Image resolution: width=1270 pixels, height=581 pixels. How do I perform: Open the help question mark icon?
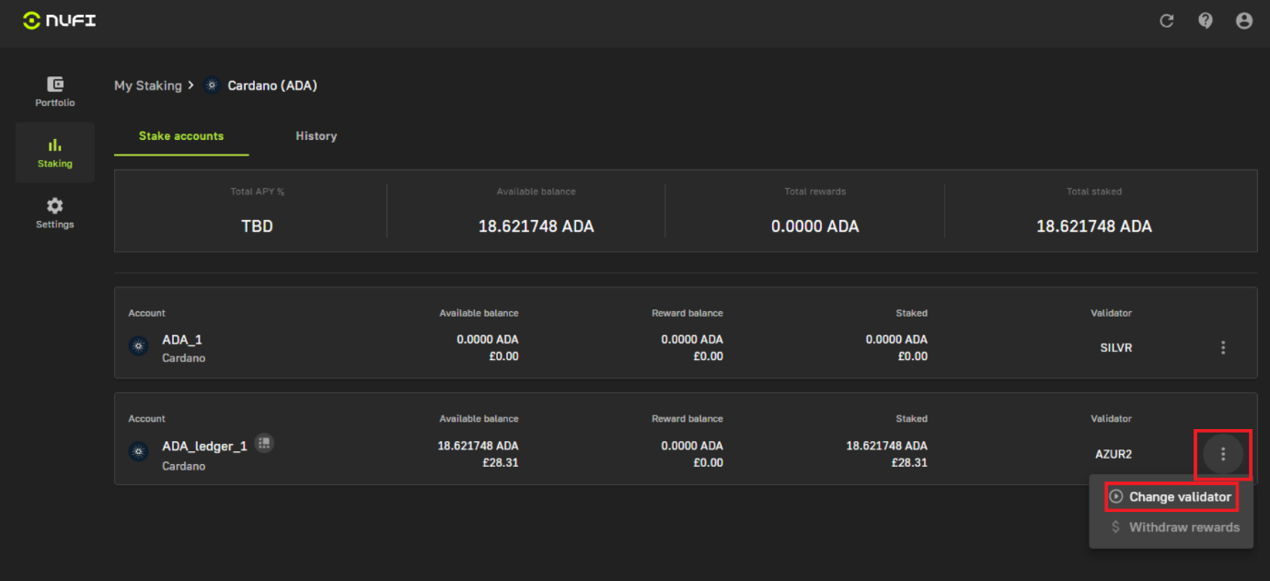pyautogui.click(x=1206, y=20)
